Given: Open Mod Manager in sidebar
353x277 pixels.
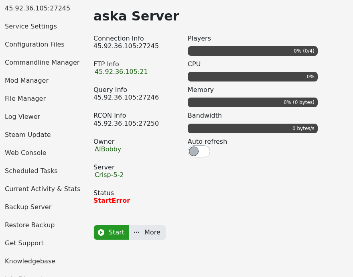Looking at the screenshot, I should [x=27, y=80].
